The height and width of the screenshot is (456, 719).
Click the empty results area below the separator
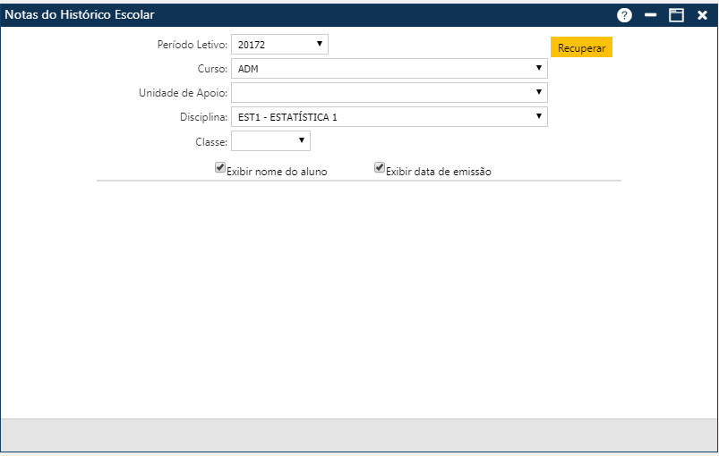tap(358, 295)
